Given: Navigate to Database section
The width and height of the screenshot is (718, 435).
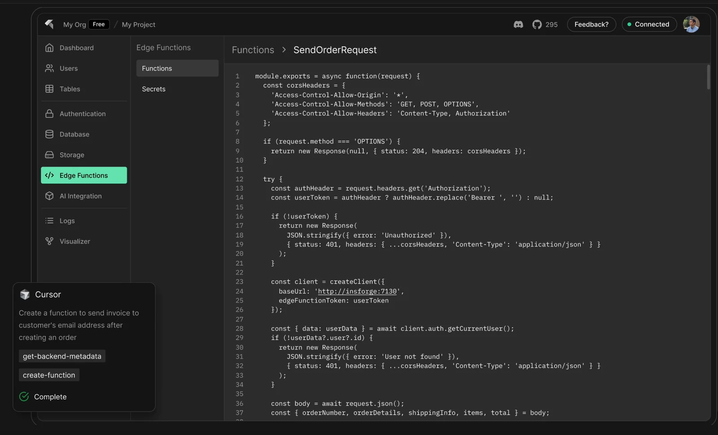Looking at the screenshot, I should click(x=74, y=135).
